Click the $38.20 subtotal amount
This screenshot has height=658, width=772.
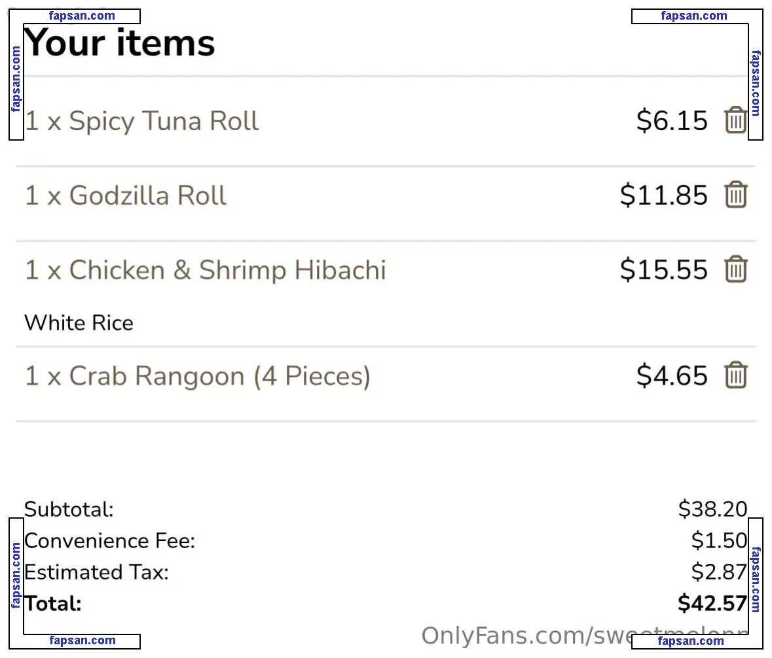[713, 509]
